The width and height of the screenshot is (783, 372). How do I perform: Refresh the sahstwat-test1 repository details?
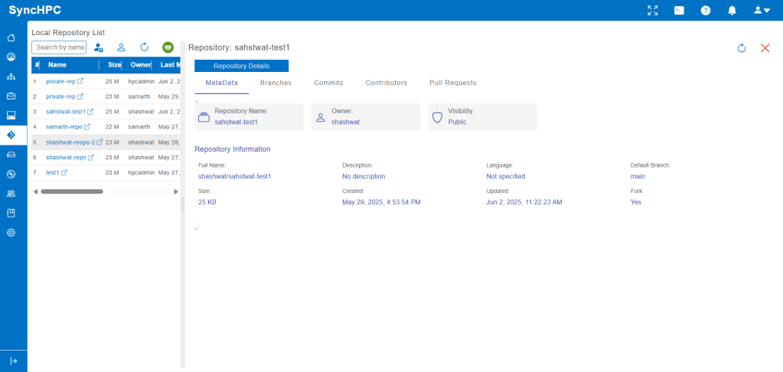pos(741,48)
